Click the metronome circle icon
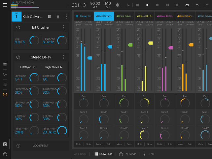This screenshot has height=159, width=212. tap(118, 5)
